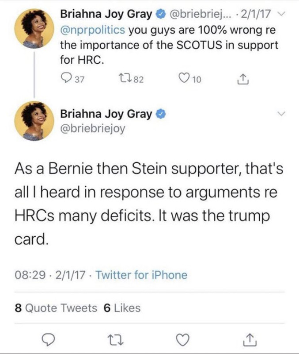Tap Briahna Joy Gray name in main tweet
The image size is (299, 354).
[106, 114]
